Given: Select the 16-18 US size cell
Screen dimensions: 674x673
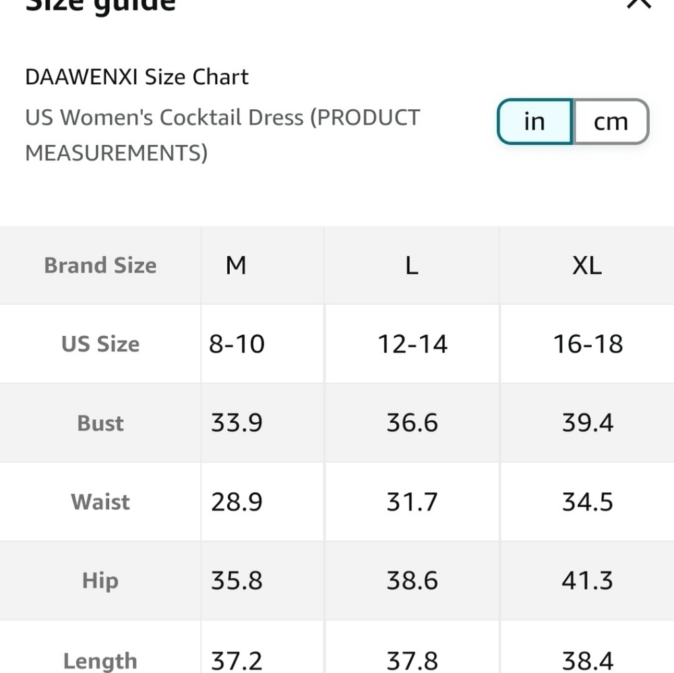Looking at the screenshot, I should (588, 344).
